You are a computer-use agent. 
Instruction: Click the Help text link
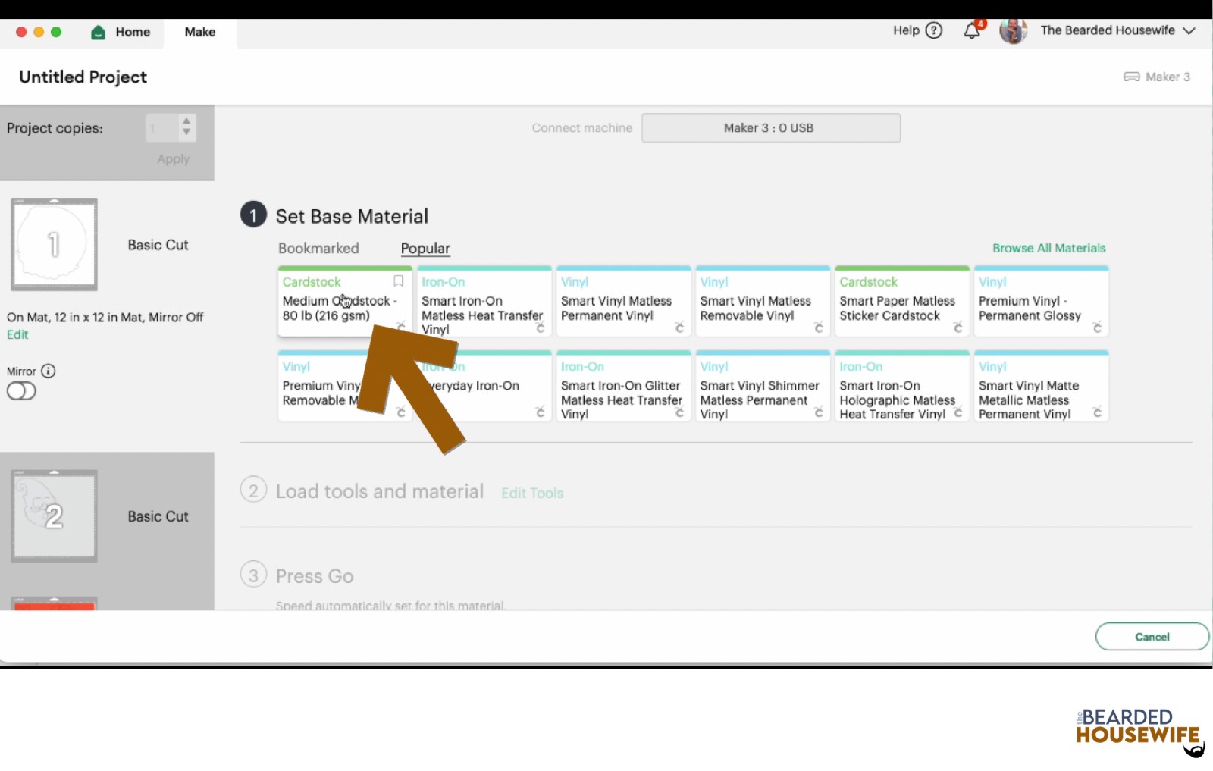click(906, 30)
